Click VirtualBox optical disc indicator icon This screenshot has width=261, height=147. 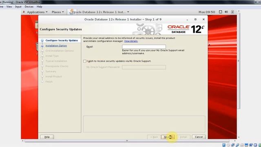coord(228,145)
